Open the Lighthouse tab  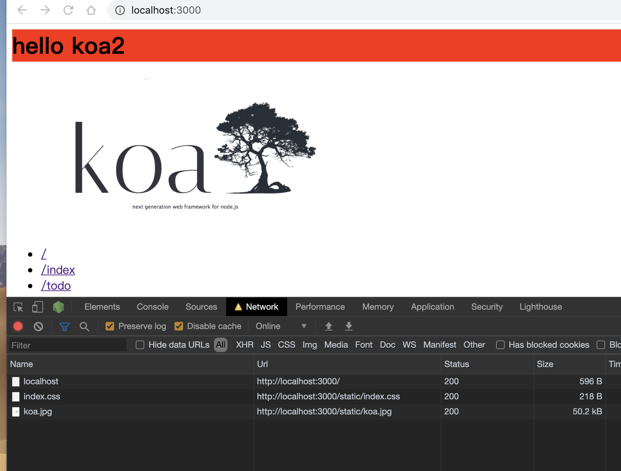click(x=541, y=307)
